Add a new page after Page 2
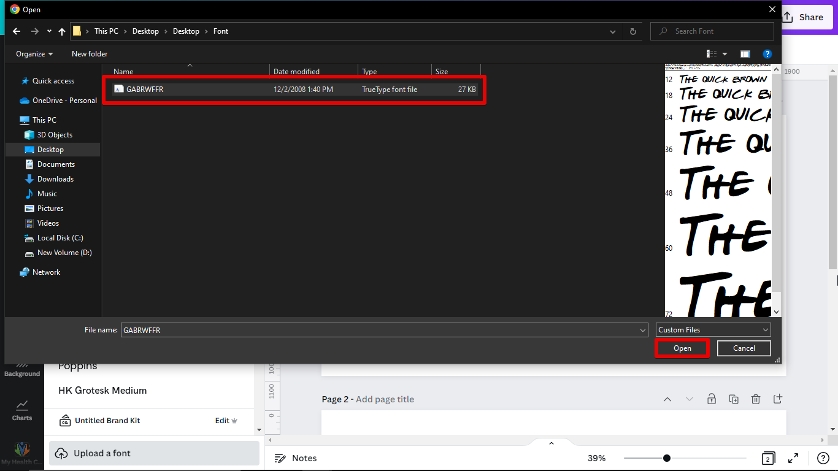The image size is (838, 471). coord(778,399)
